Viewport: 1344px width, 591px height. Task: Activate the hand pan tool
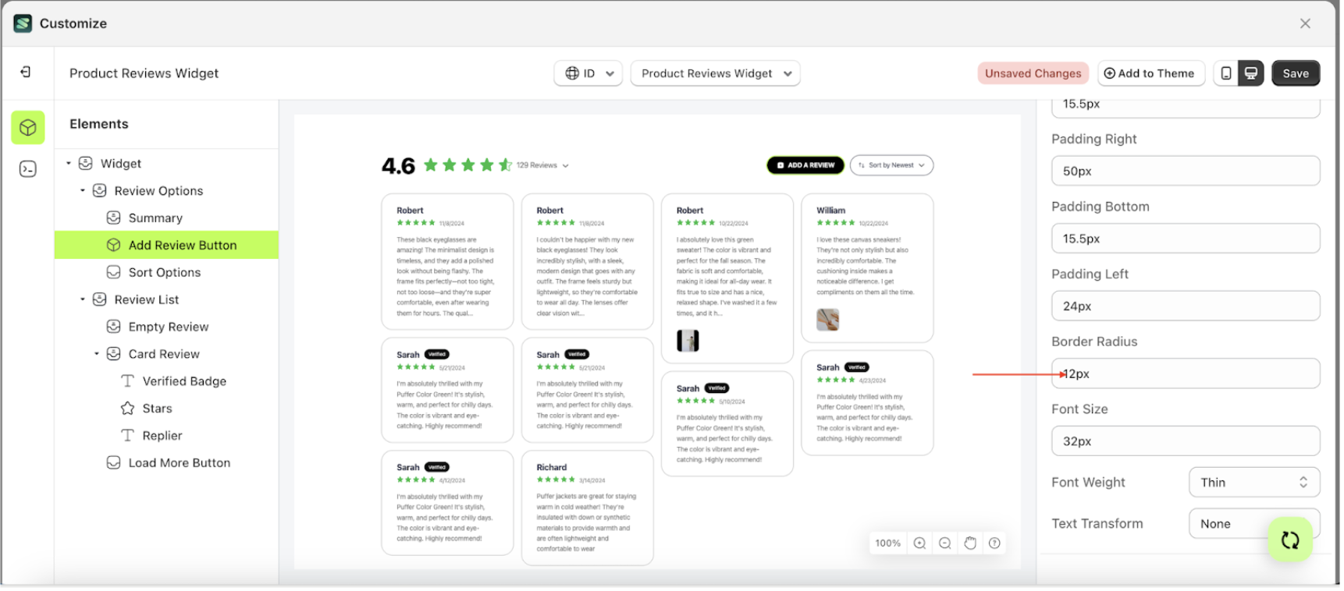click(969, 543)
